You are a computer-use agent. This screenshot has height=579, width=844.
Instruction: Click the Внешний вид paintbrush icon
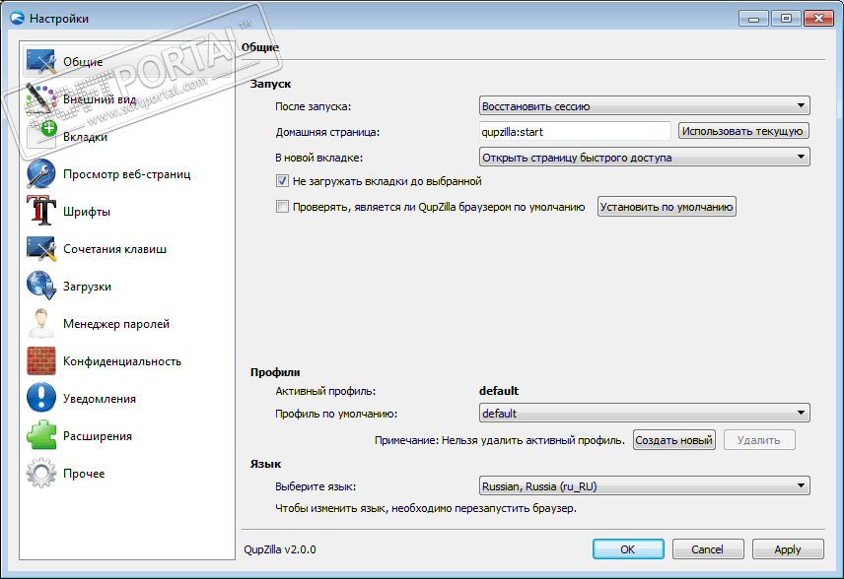41,98
